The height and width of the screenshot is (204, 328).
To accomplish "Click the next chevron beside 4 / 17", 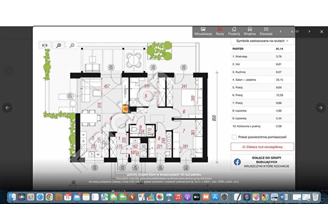I will pos(309,31).
